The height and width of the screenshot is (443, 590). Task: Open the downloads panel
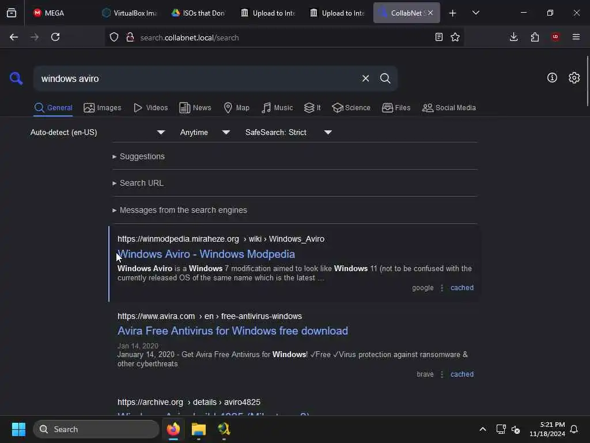pyautogui.click(x=513, y=37)
